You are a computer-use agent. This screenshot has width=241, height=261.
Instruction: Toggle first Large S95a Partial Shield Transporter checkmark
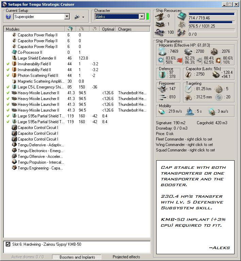coord(8,116)
